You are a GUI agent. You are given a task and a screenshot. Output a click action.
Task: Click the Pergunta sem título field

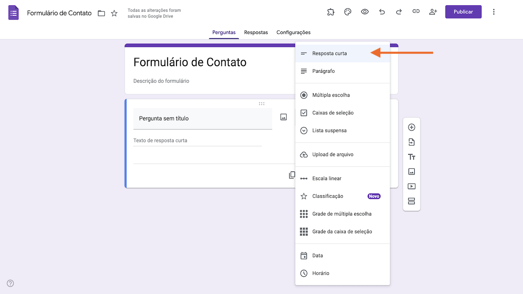tap(203, 118)
